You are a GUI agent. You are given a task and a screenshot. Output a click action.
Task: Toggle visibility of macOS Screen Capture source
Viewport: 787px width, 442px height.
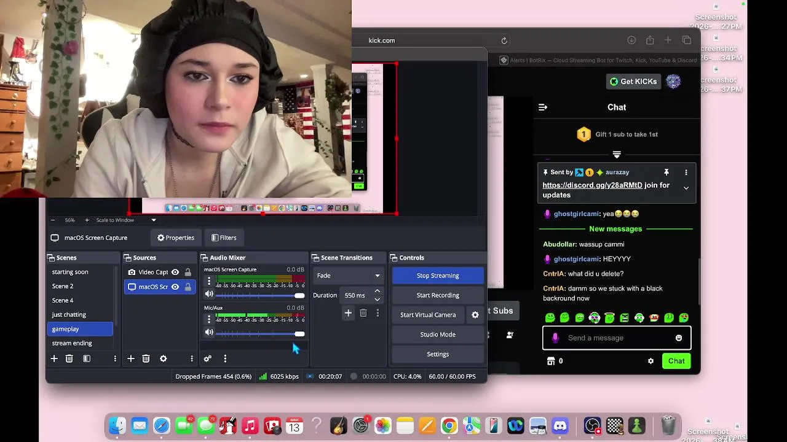(175, 287)
